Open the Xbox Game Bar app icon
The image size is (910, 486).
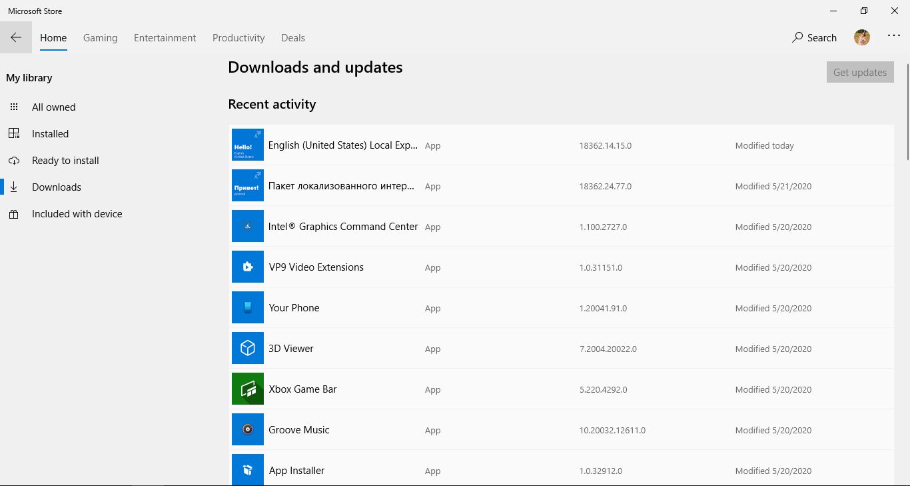click(x=248, y=389)
